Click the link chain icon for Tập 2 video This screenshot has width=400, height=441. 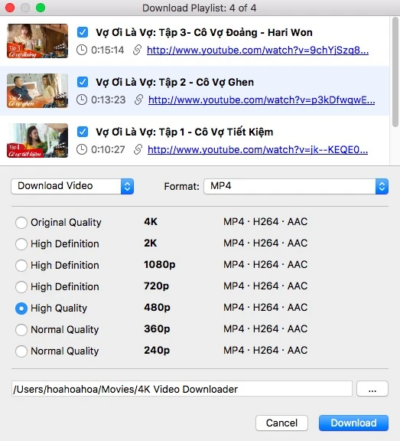coord(138,100)
